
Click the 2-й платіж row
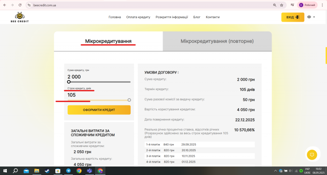click(200, 150)
